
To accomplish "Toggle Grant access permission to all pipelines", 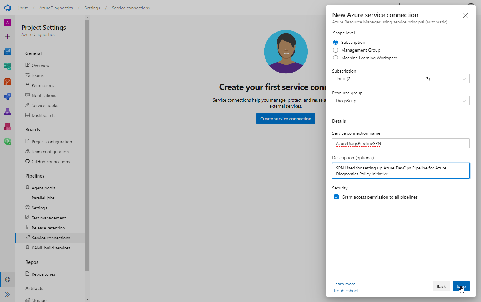I will click(336, 197).
